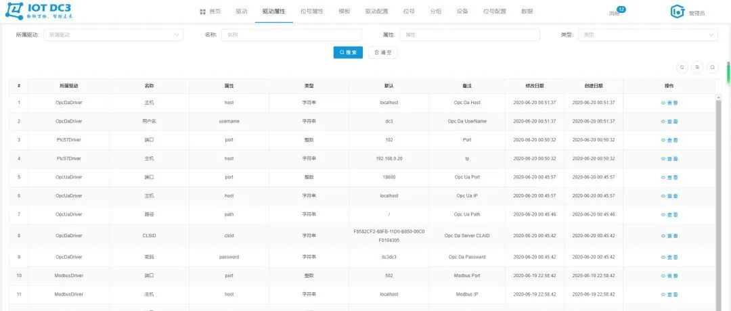Open the 管理员 user menu
The height and width of the screenshot is (311, 731).
(697, 13)
